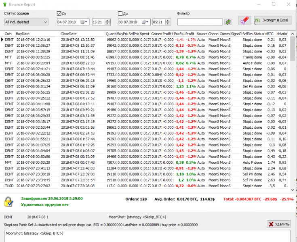Viewport: 297px width, 242px height.
Task: Click the pink eraser clear icon button
Action: tap(244, 20)
